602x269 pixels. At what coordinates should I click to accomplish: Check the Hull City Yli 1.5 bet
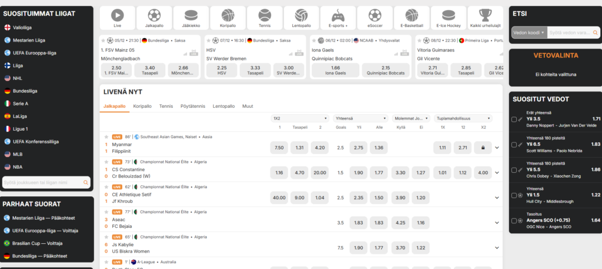[x=514, y=195]
